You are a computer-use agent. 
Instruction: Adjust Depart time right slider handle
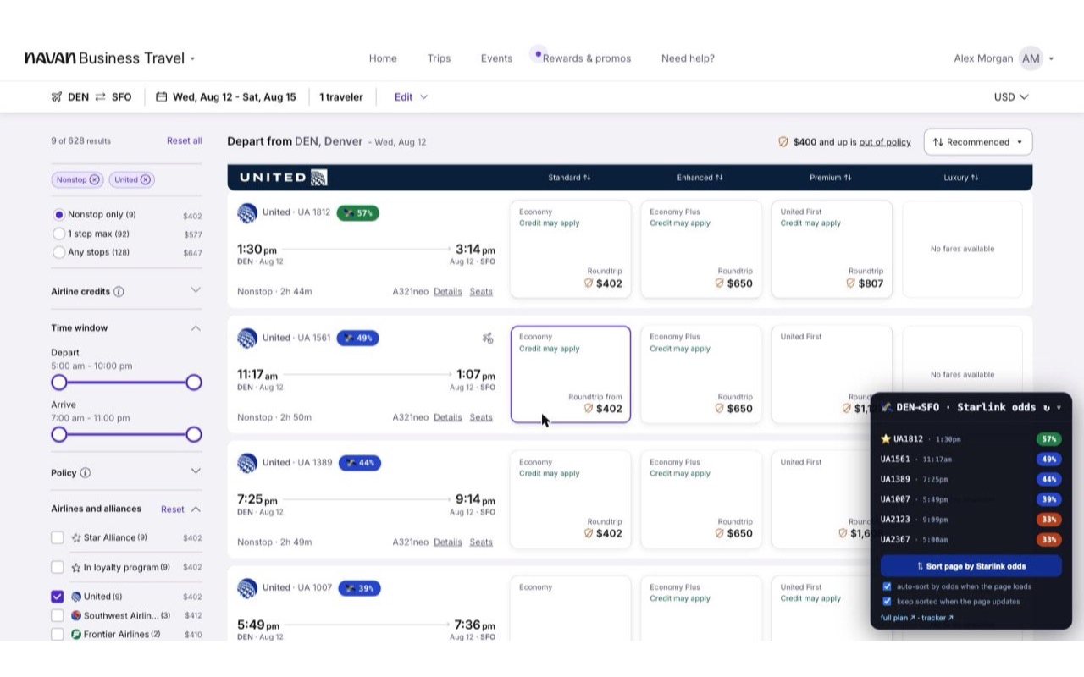(x=194, y=383)
